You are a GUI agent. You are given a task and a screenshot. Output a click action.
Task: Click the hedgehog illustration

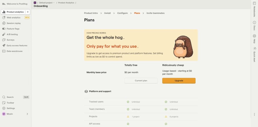click(x=183, y=47)
